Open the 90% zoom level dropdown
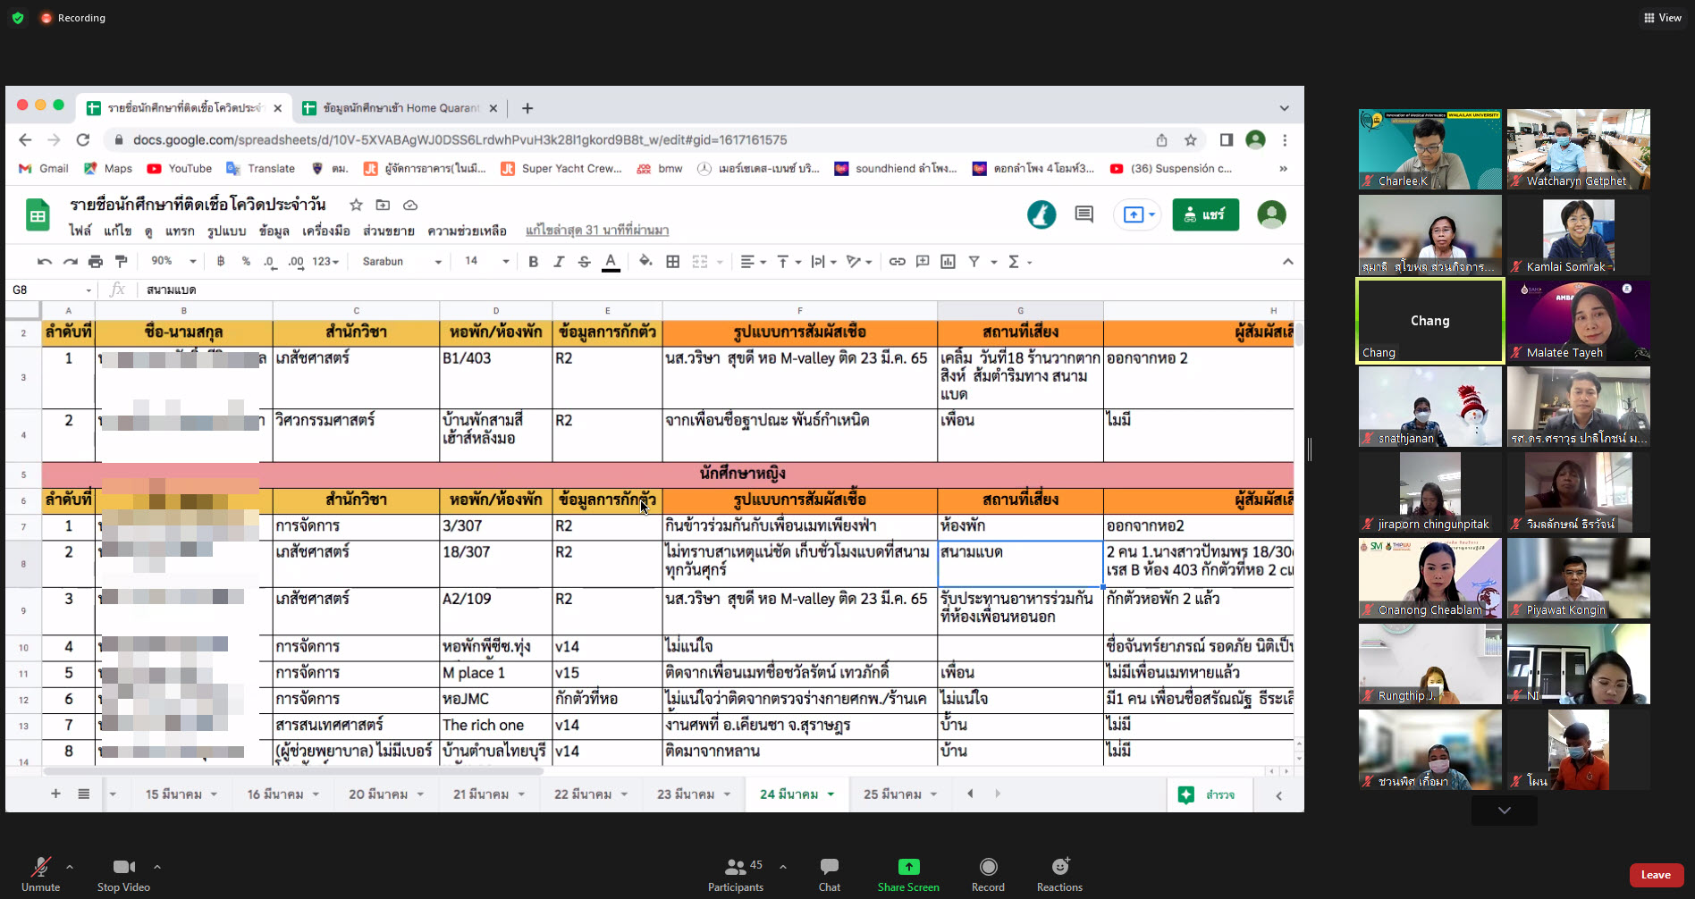The width and height of the screenshot is (1695, 899). (x=173, y=262)
